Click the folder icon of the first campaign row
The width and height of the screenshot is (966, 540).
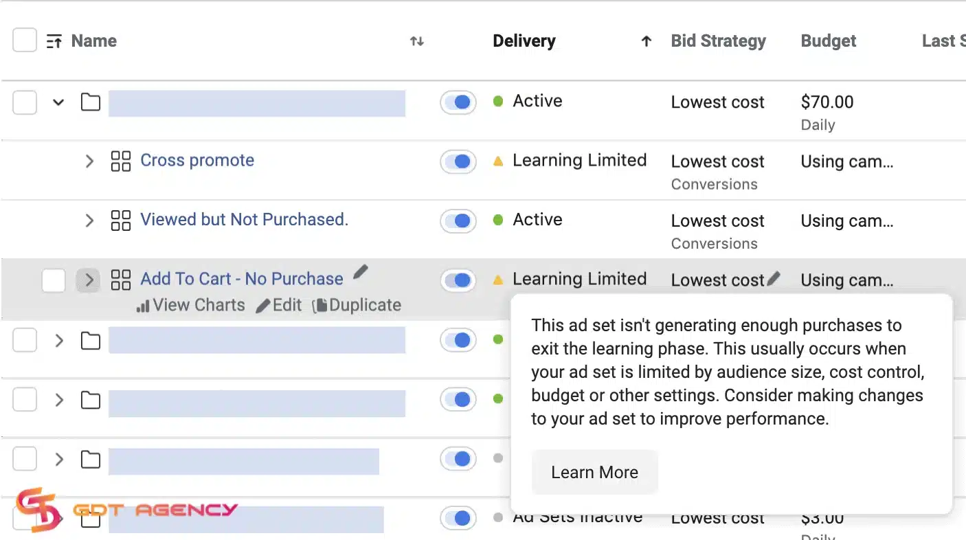(90, 101)
